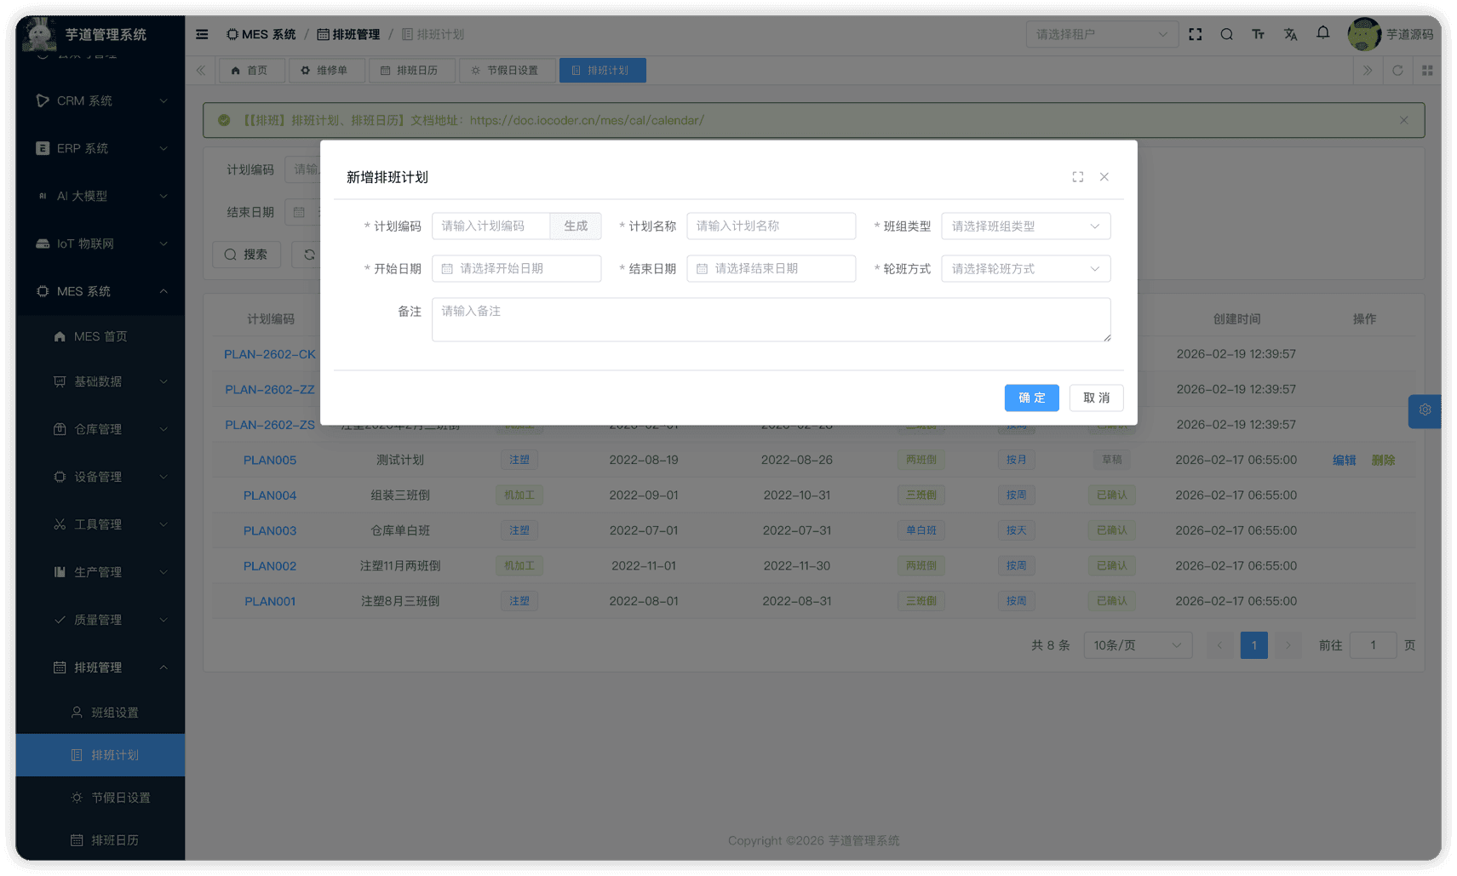Open the notifications bell

click(1322, 34)
